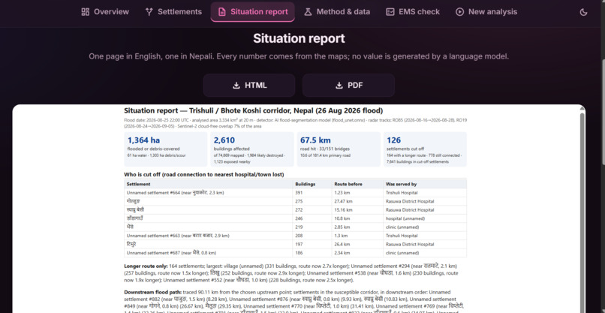The width and height of the screenshot is (605, 313).
Task: Go to the EMS check tab
Action: [x=413, y=12]
